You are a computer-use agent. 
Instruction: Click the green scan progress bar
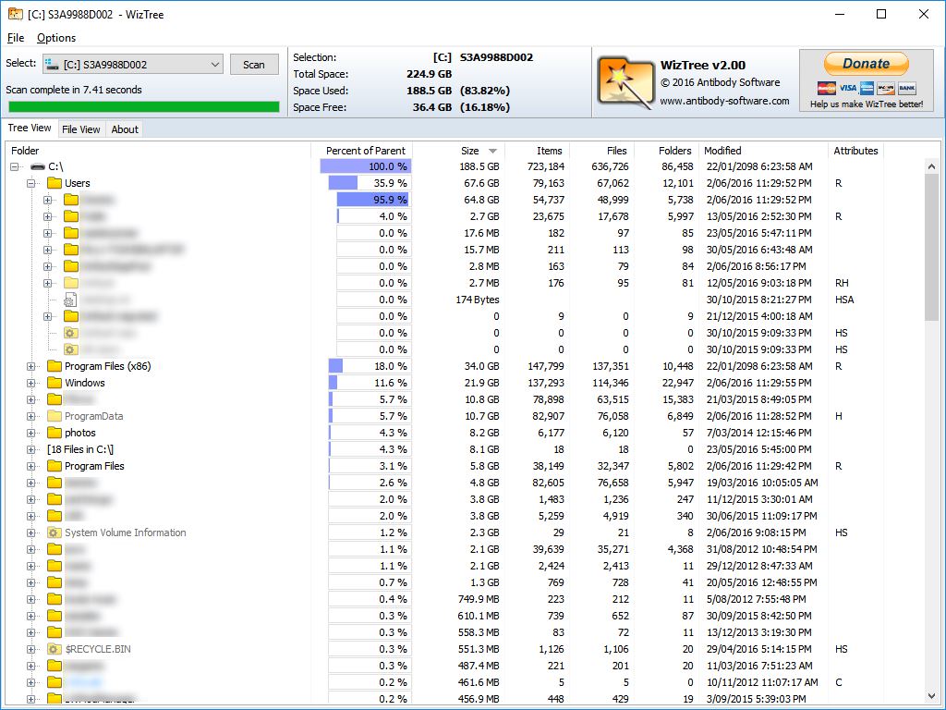tap(144, 107)
